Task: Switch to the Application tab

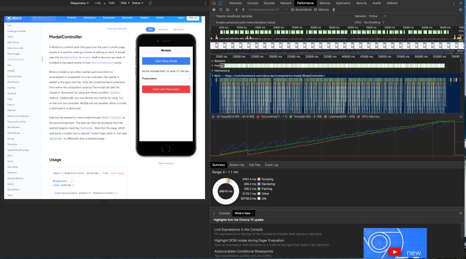Action: (x=343, y=3)
